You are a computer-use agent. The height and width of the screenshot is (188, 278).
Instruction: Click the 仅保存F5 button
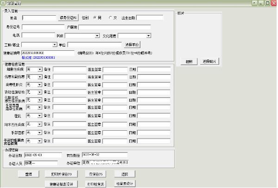point(96,174)
